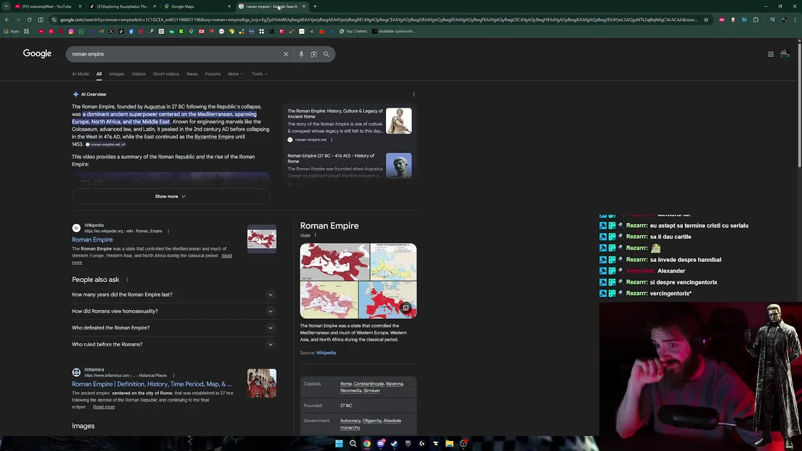The image size is (802, 451).
Task: Open the WhatsApp bookmark icon
Action: point(81,31)
